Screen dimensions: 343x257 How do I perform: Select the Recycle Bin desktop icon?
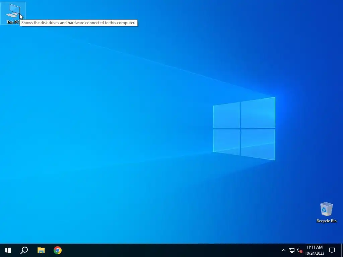[x=326, y=212]
